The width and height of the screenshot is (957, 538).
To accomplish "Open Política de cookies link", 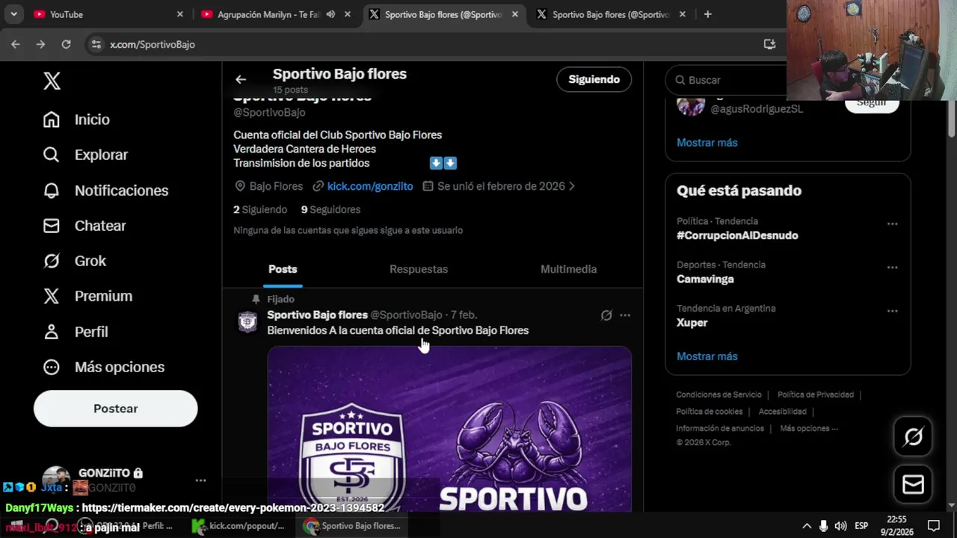I will [710, 412].
